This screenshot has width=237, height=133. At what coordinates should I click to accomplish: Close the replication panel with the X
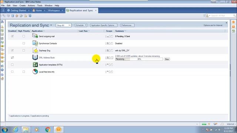(226, 23)
